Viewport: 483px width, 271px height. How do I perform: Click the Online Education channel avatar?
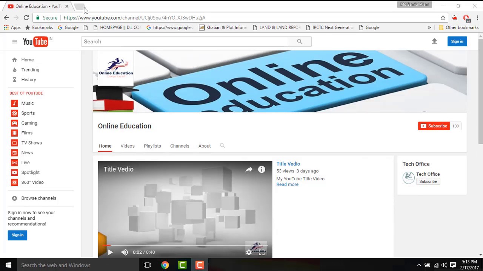point(115,68)
